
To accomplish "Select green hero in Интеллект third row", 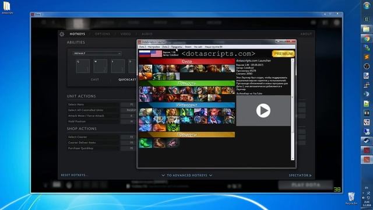I will tap(173, 128).
